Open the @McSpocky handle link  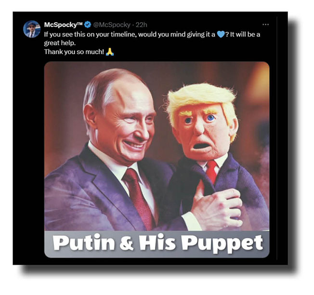click(x=112, y=25)
